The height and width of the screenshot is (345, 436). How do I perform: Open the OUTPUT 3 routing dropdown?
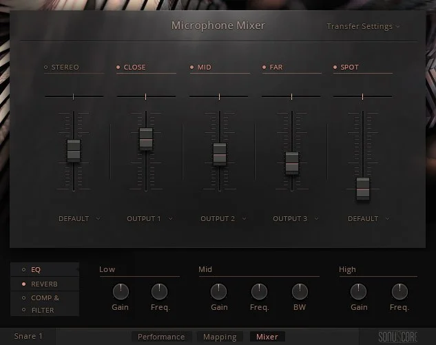click(x=295, y=219)
